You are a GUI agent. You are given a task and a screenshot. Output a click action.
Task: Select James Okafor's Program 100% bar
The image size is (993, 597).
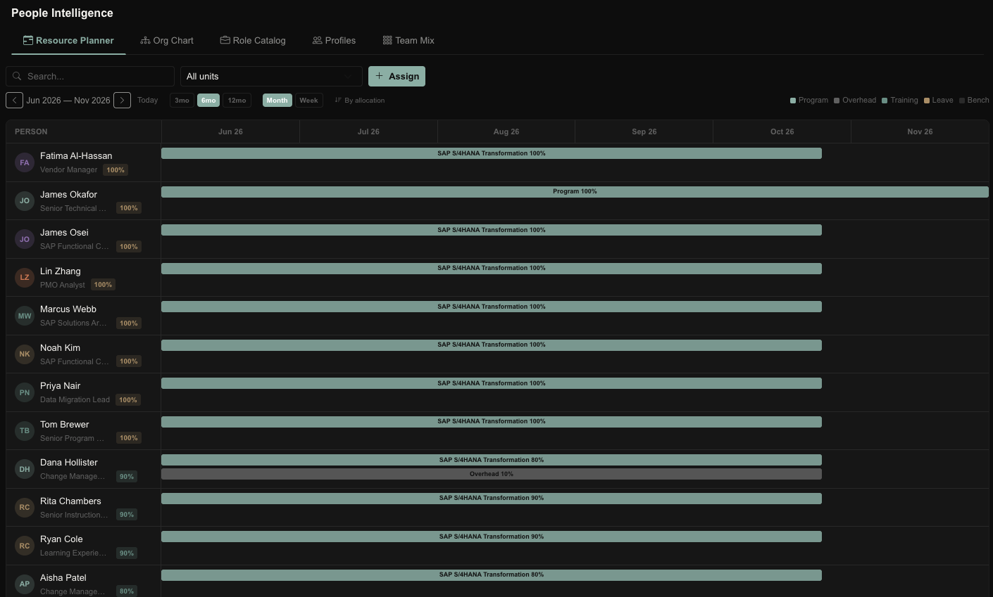(575, 192)
